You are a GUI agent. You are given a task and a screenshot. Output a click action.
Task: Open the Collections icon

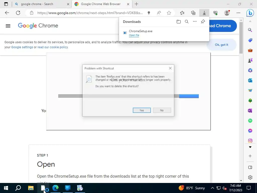(x=193, y=13)
